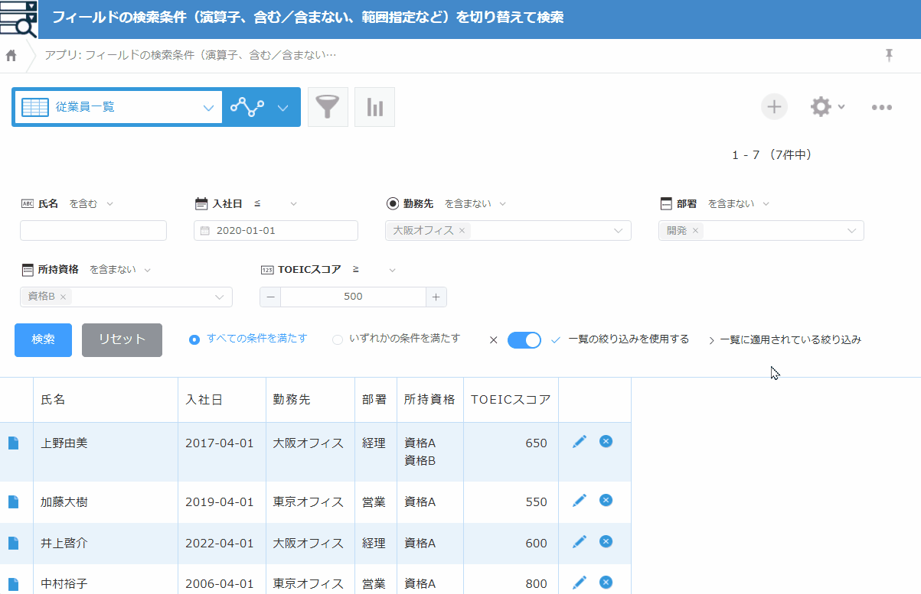The width and height of the screenshot is (921, 594).
Task: Increase TOEIC score with plus button
Action: pos(436,297)
